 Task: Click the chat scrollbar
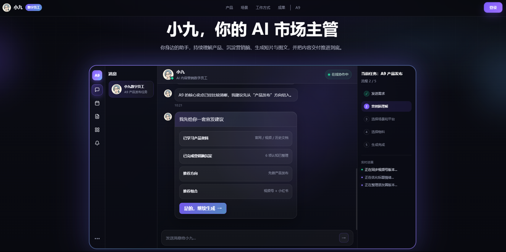pyautogui.click(x=357, y=199)
